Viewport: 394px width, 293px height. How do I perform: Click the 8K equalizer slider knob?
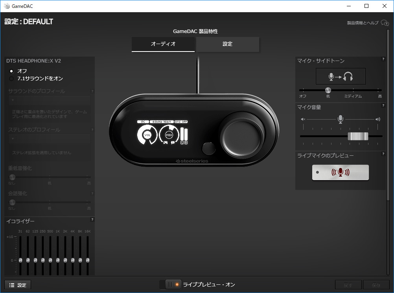click(80, 260)
